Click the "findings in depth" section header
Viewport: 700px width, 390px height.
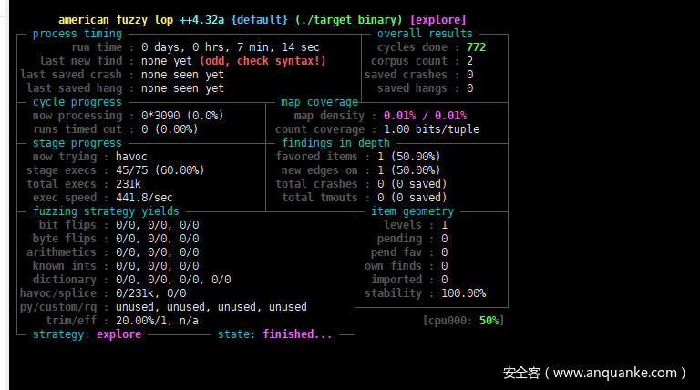click(335, 143)
